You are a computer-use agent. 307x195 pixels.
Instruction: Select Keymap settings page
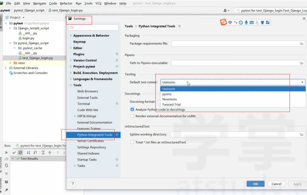[x=79, y=42]
